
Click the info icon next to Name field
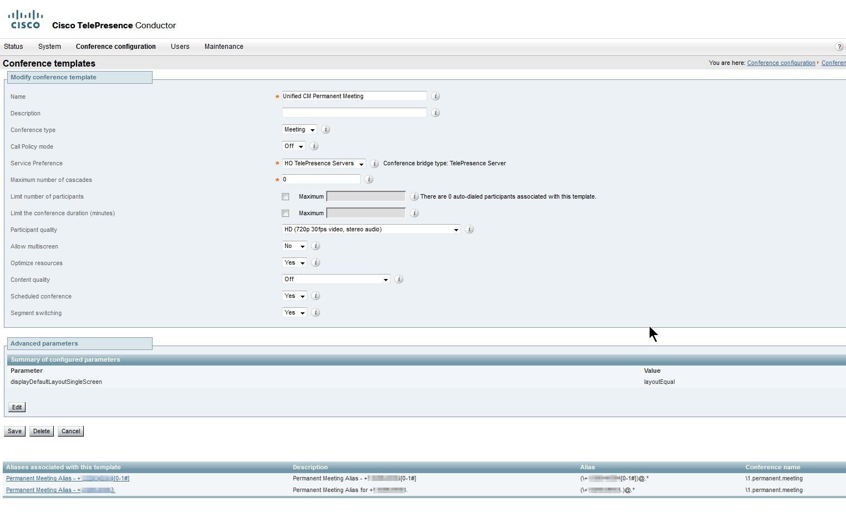[x=435, y=97]
